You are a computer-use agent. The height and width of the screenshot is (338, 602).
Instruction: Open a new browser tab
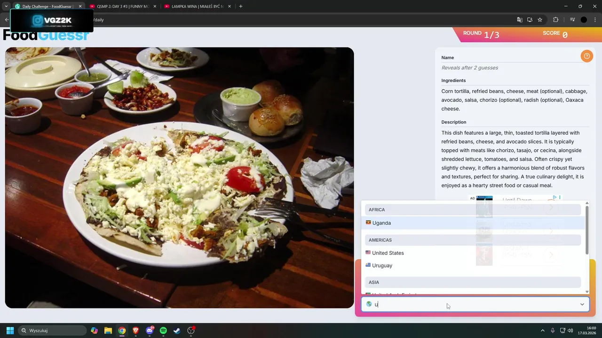coord(241,7)
